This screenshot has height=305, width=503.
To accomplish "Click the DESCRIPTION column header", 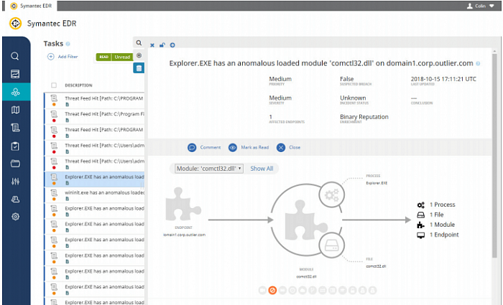I will (x=78, y=85).
